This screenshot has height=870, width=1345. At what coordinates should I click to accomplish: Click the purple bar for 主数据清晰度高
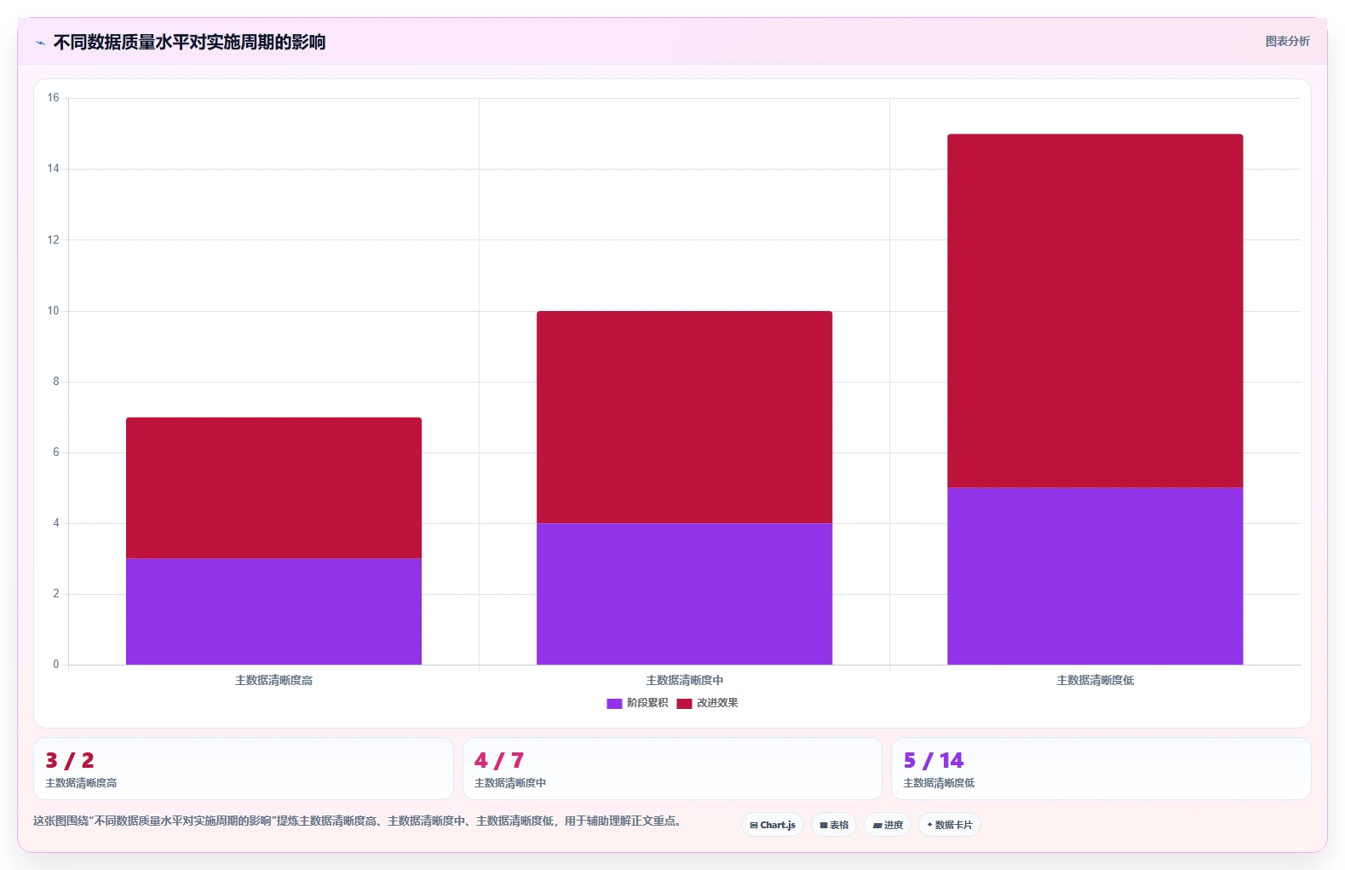(273, 611)
